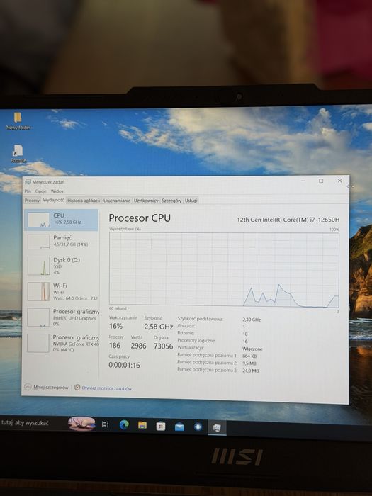Switch to the Procesy tab
Viewport: 372px width, 496px height.
tap(33, 201)
